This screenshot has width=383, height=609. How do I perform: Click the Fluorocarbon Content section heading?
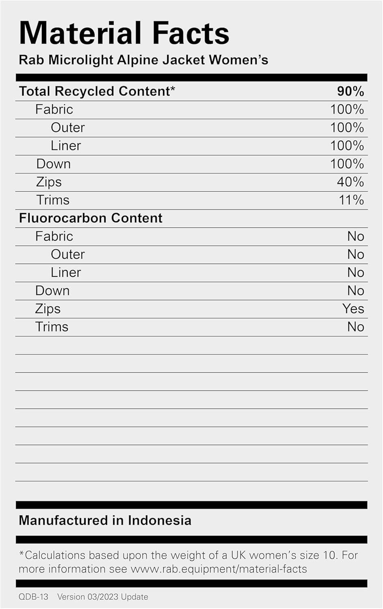point(90,218)
